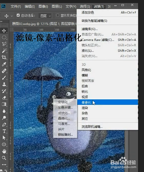Open the 编辑(E) menu
The image size is (144, 172).
coord(30,6)
